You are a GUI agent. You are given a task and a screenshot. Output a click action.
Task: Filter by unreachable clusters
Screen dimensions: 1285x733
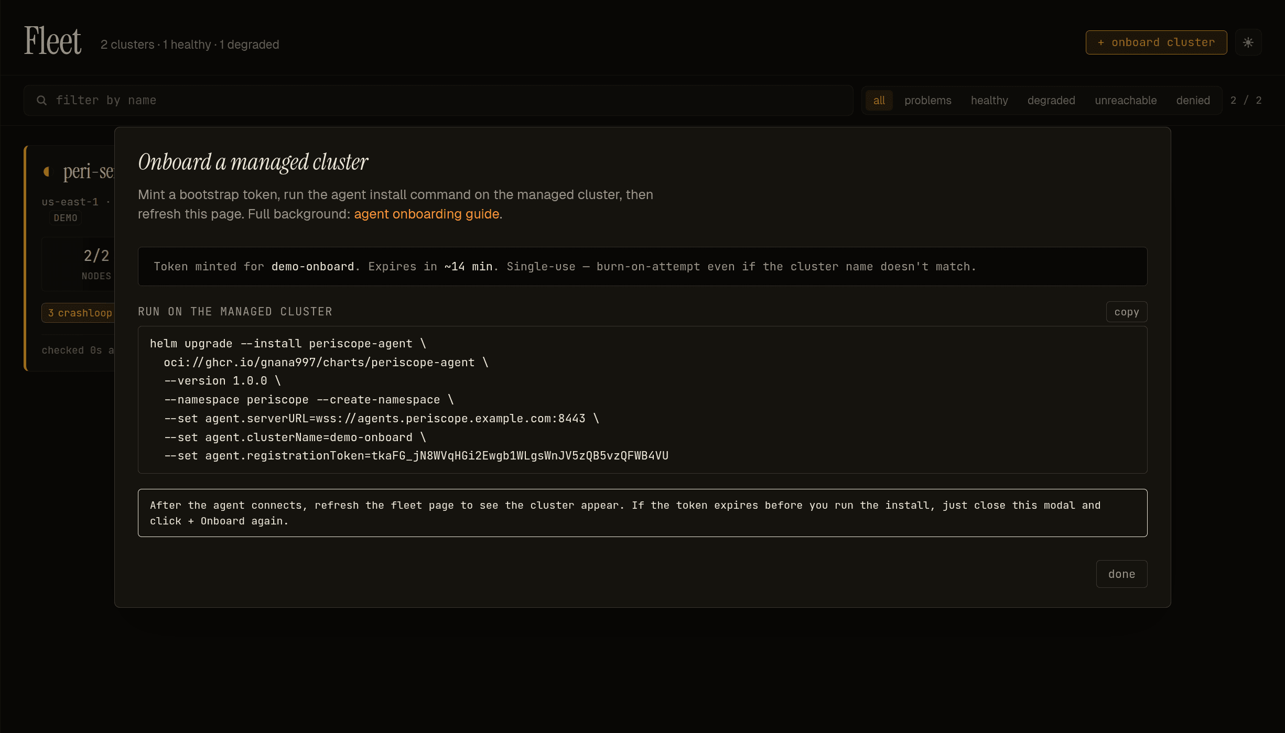[1126, 100]
